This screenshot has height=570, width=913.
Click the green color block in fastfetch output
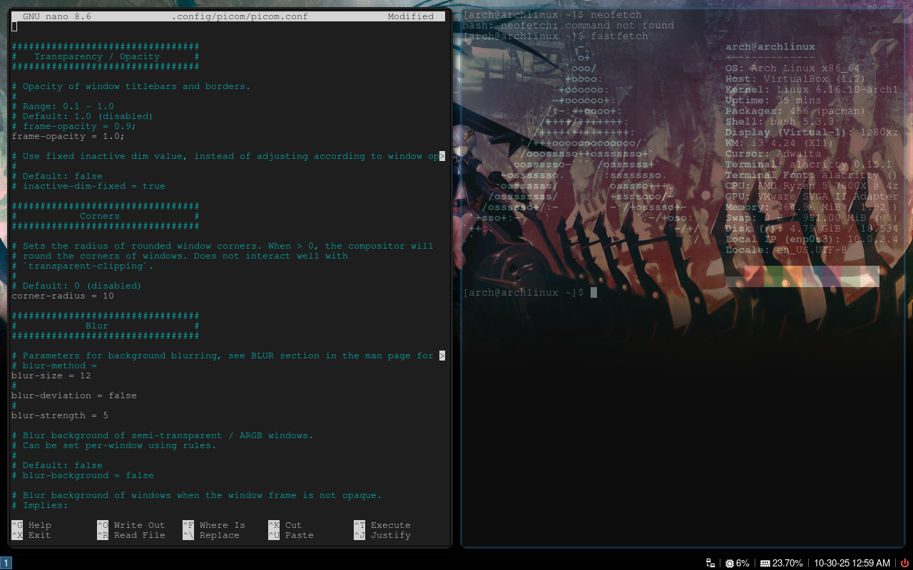tap(773, 276)
